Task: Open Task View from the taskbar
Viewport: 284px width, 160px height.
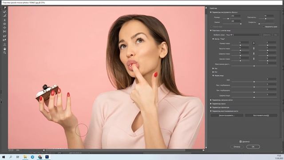Action: pyautogui.click(x=18, y=157)
